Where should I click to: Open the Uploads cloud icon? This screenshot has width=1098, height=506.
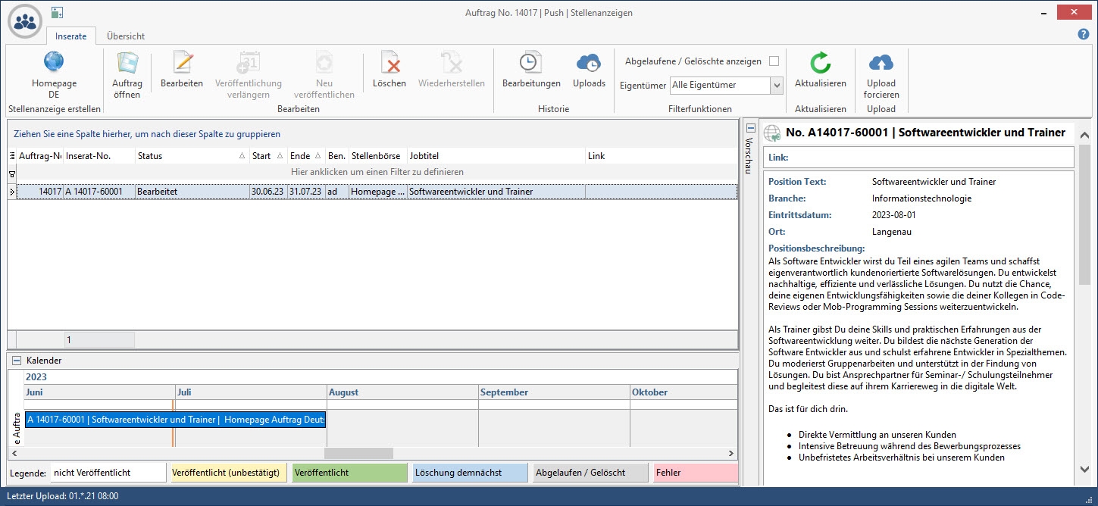[589, 64]
